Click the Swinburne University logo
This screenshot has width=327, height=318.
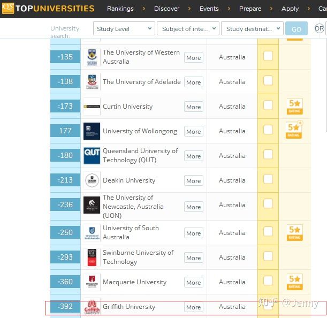point(92,258)
